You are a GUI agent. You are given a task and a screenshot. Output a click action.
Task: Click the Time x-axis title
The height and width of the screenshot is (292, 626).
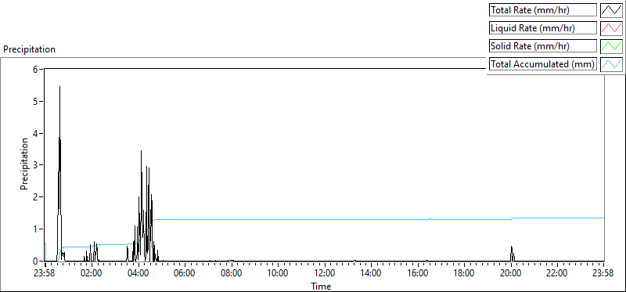[x=321, y=286]
